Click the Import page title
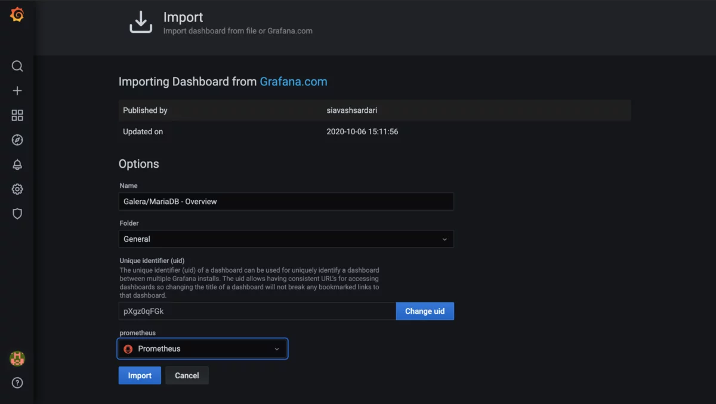The height and width of the screenshot is (404, 716). tap(183, 17)
